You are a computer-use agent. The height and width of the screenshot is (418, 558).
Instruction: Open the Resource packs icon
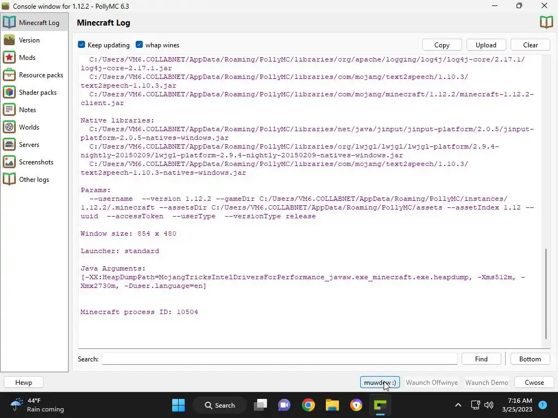(9, 75)
